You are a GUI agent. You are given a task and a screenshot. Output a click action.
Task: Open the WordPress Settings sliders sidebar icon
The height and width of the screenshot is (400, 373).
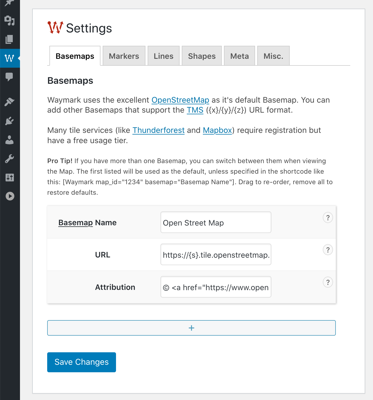(10, 178)
